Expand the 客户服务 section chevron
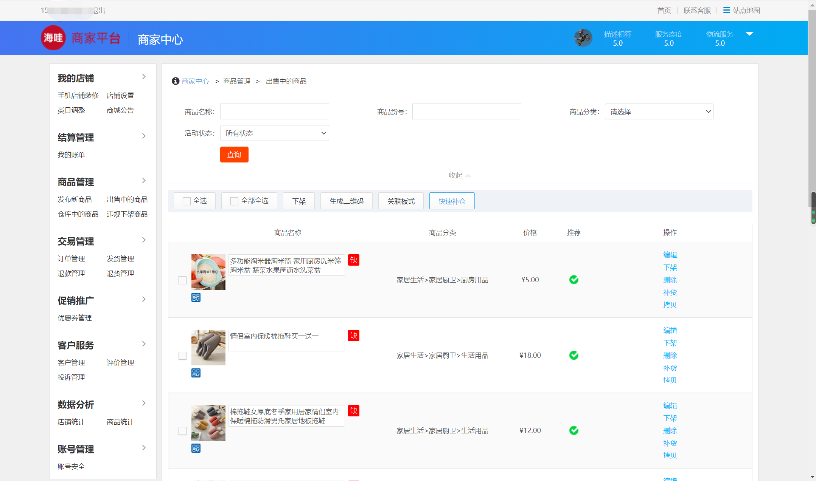816x481 pixels. tap(144, 344)
